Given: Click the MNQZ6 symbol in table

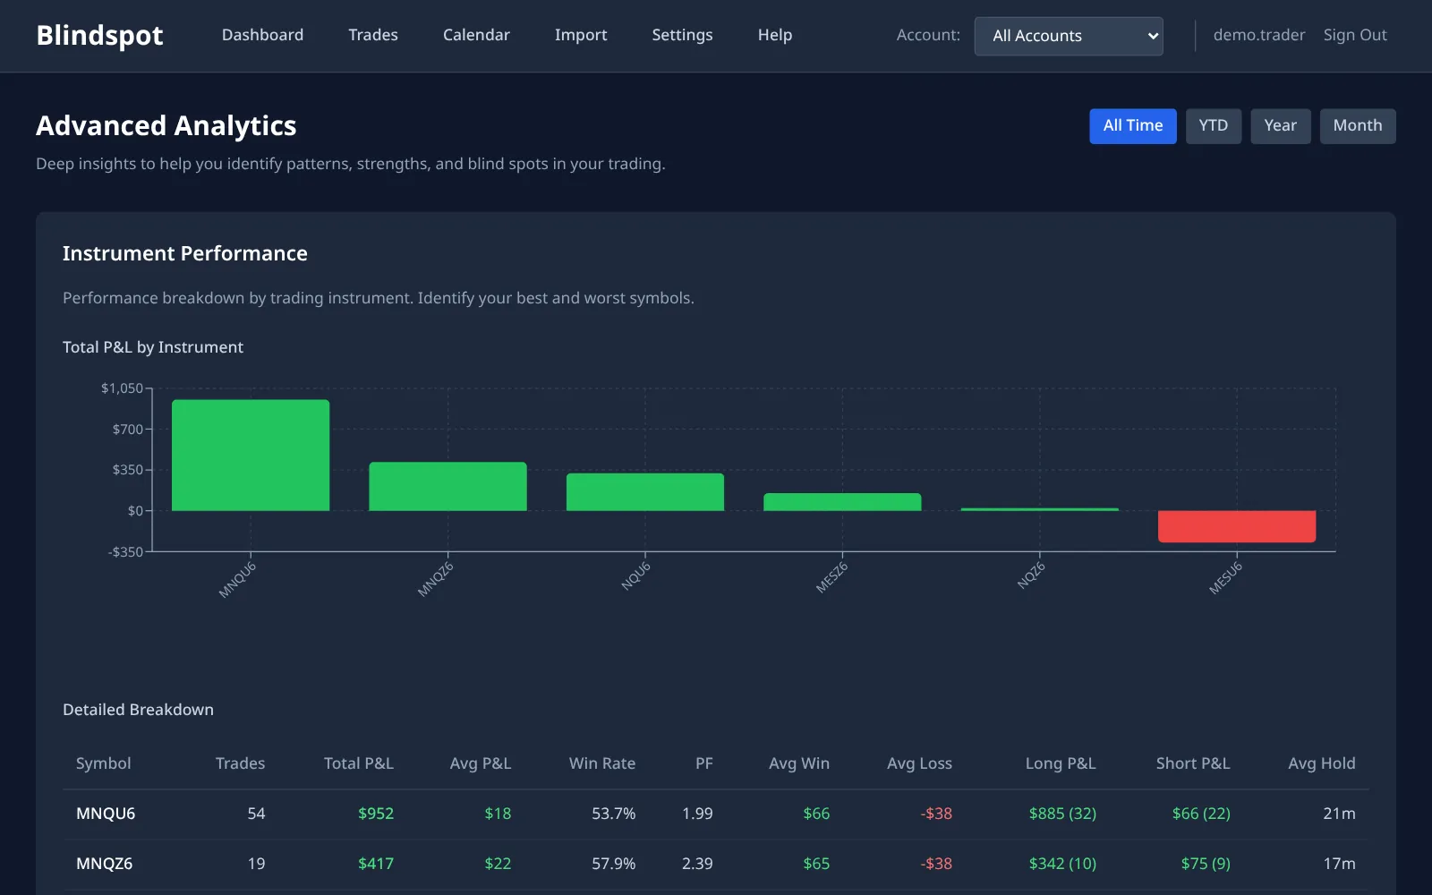Looking at the screenshot, I should pyautogui.click(x=104, y=864).
